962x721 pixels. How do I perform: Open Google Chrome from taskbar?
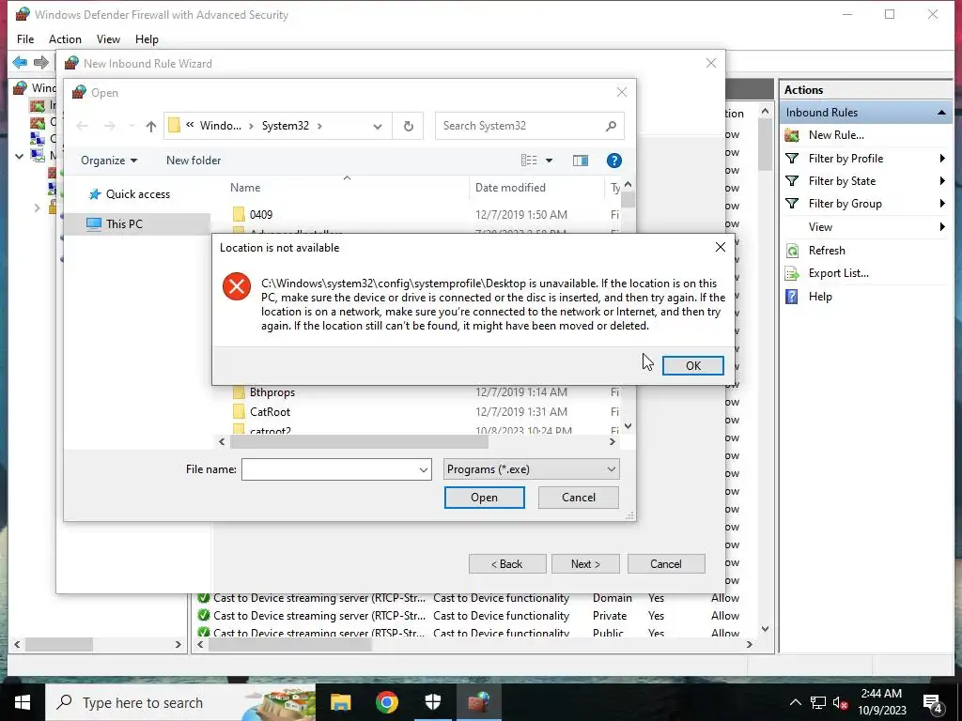(386, 702)
